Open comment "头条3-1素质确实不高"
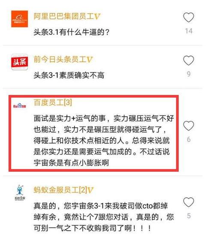This screenshot has width=214, height=238. 69,75
